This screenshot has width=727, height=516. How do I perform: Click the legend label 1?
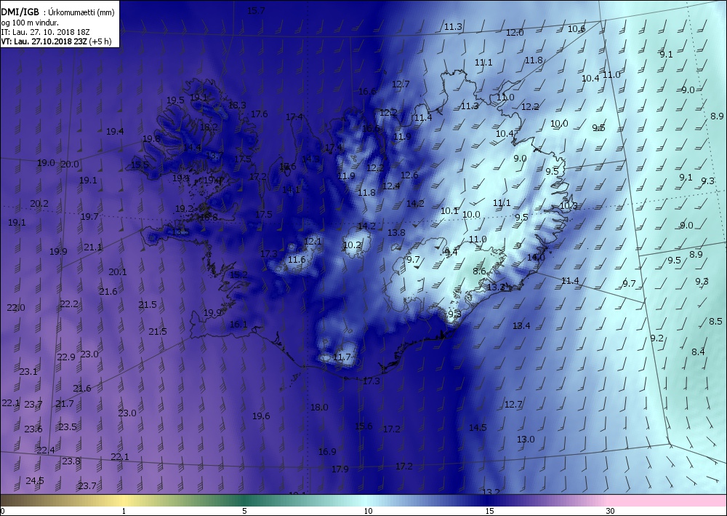[124, 512]
